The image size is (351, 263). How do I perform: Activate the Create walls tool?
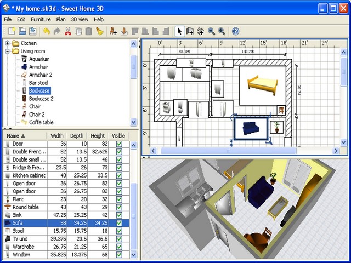pyautogui.click(x=190, y=31)
